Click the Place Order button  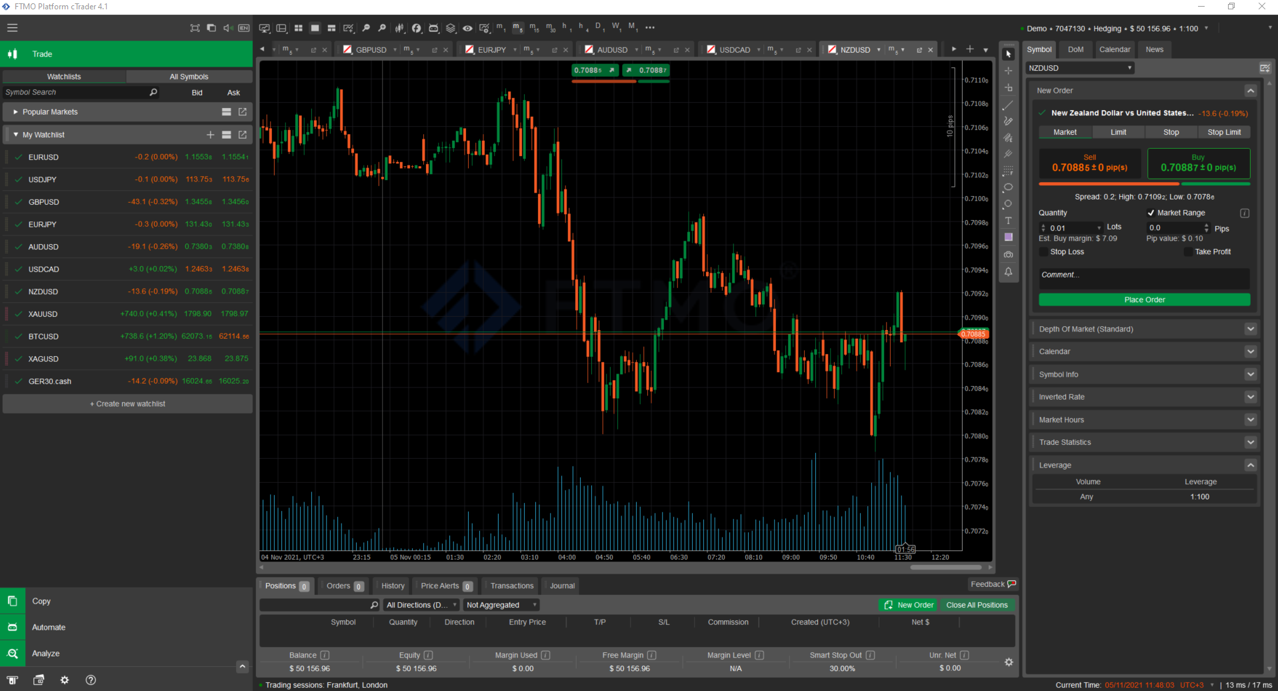pyautogui.click(x=1144, y=299)
